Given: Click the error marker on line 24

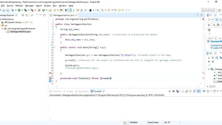Looking at the screenshot, I should pos(50,78).
